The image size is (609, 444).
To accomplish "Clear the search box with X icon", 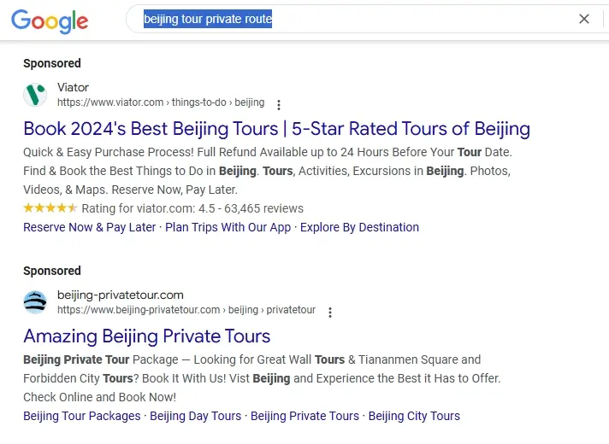I will (583, 19).
